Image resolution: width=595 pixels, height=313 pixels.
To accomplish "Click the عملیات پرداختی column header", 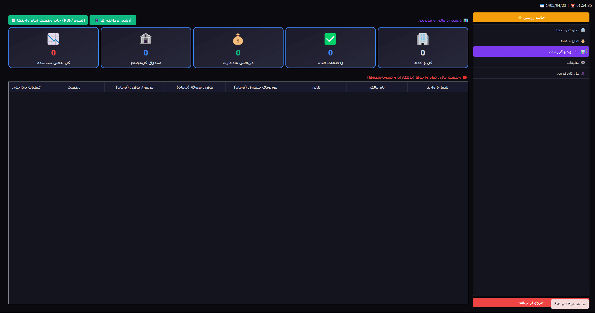I will pyautogui.click(x=26, y=87).
